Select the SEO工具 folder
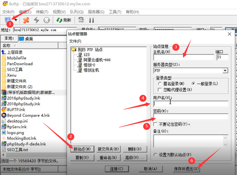Viewport: 237px width, 175px height. [15, 70]
